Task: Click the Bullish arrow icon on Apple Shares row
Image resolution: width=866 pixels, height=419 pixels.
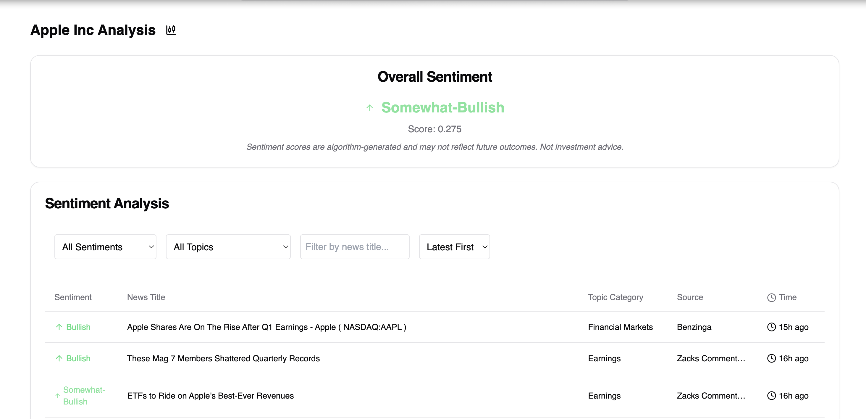Action: pyautogui.click(x=59, y=327)
